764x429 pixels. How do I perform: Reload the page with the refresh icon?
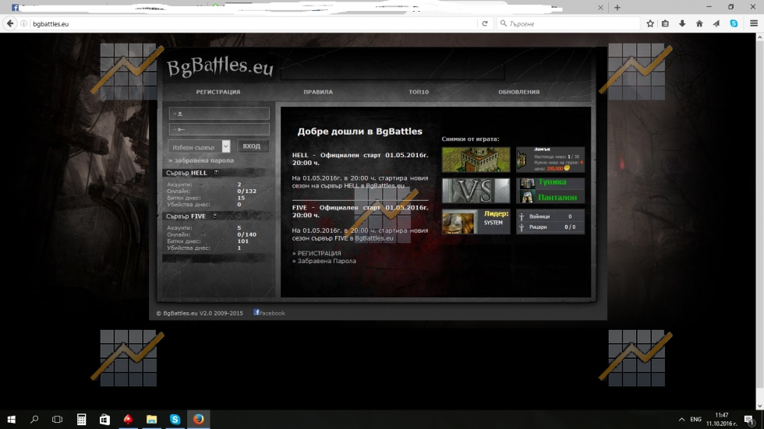485,23
